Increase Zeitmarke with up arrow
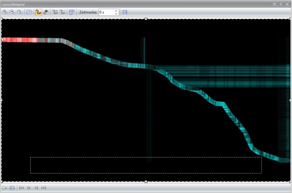Image resolution: width=292 pixels, height=193 pixels. tap(116, 11)
